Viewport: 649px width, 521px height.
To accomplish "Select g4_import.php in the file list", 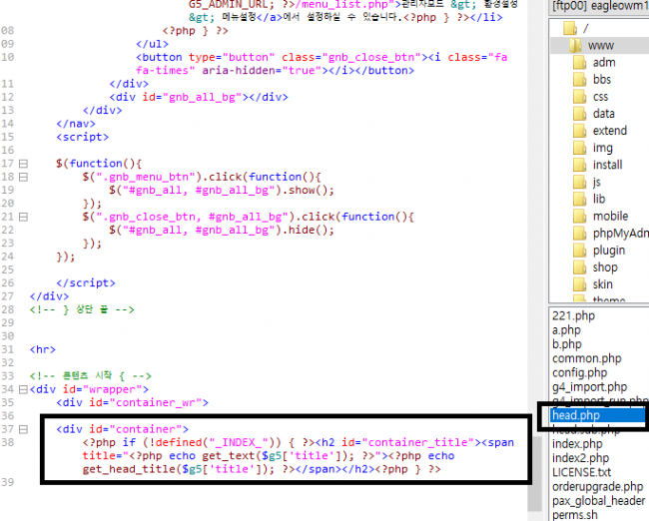I will pos(589,387).
